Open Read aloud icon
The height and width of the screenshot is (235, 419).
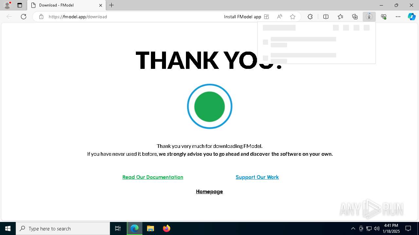[x=280, y=17]
